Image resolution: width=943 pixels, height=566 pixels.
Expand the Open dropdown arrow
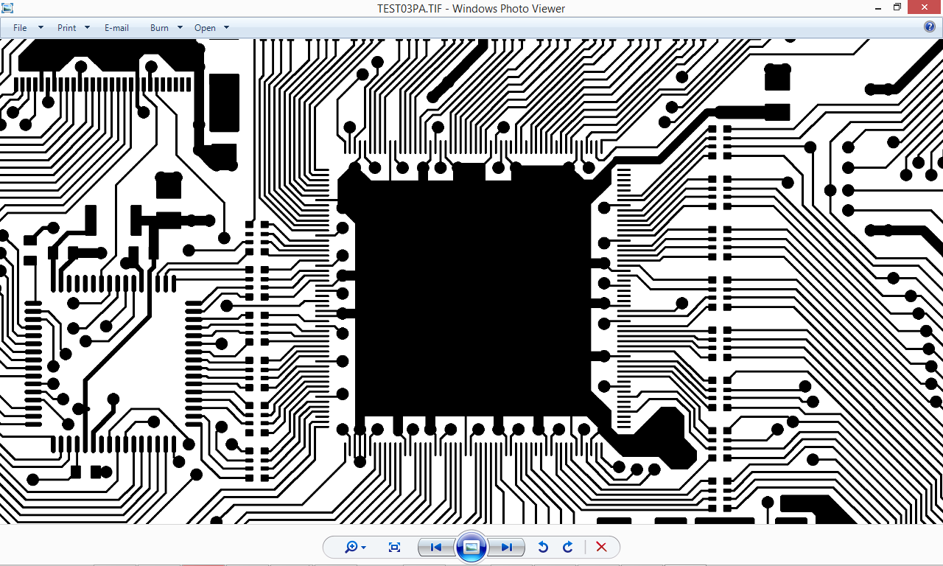(226, 27)
